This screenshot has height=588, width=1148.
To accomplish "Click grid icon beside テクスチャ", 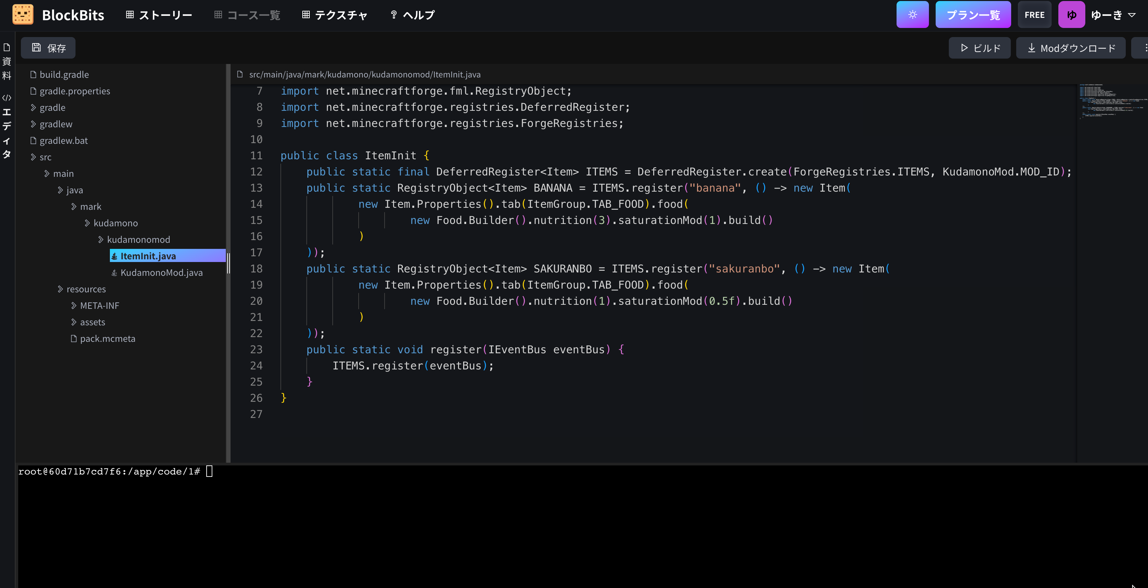I will click(x=306, y=15).
